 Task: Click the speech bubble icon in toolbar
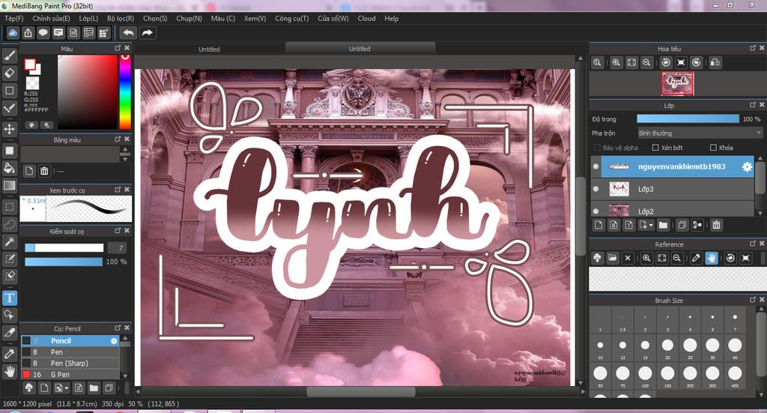(43, 33)
